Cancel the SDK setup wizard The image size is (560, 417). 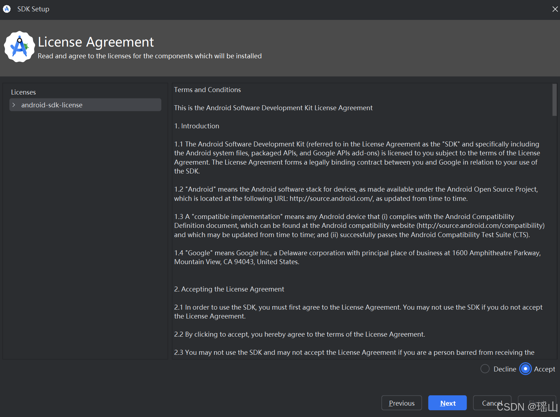point(492,403)
